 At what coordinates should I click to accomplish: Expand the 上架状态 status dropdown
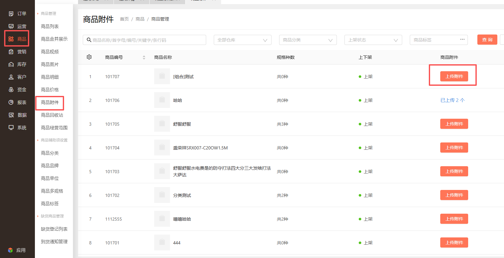click(373, 40)
